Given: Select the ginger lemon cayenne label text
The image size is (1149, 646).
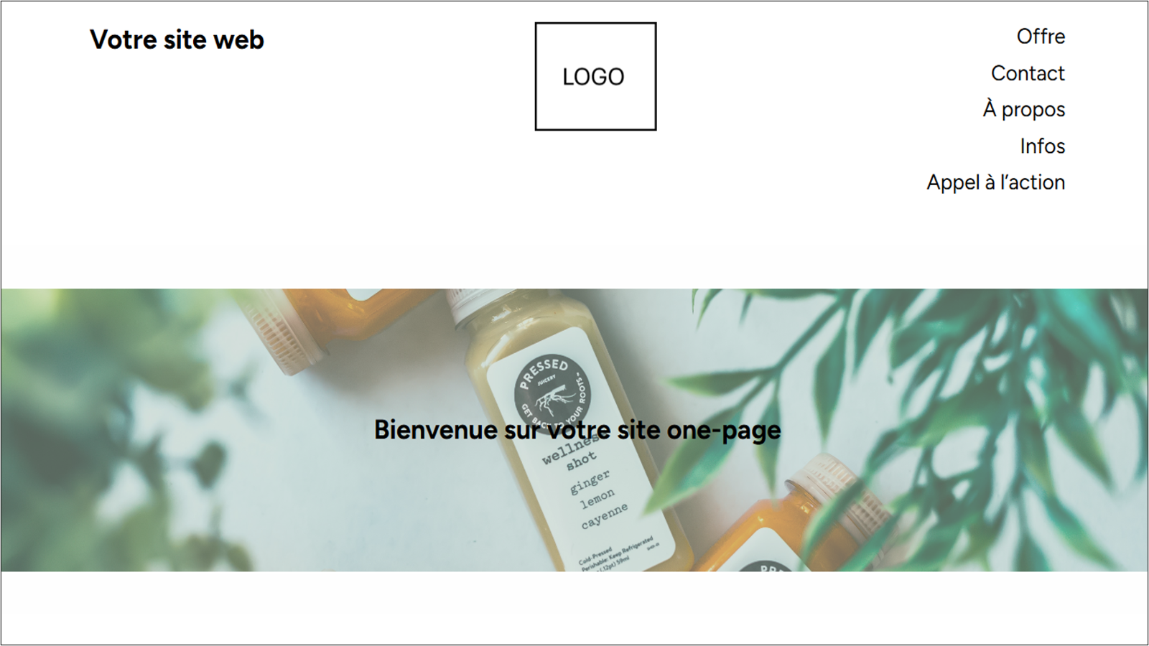Looking at the screenshot, I should point(598,500).
